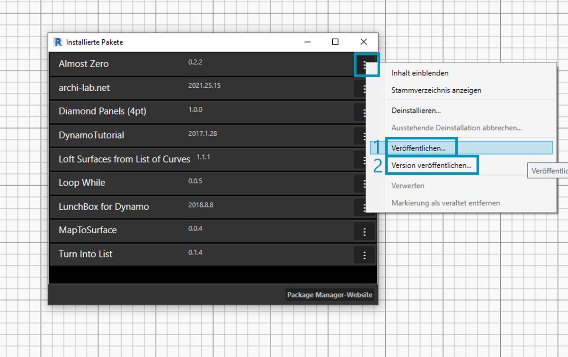The width and height of the screenshot is (568, 357).
Task: Select the "Almost Zero" package name
Action: click(x=84, y=64)
